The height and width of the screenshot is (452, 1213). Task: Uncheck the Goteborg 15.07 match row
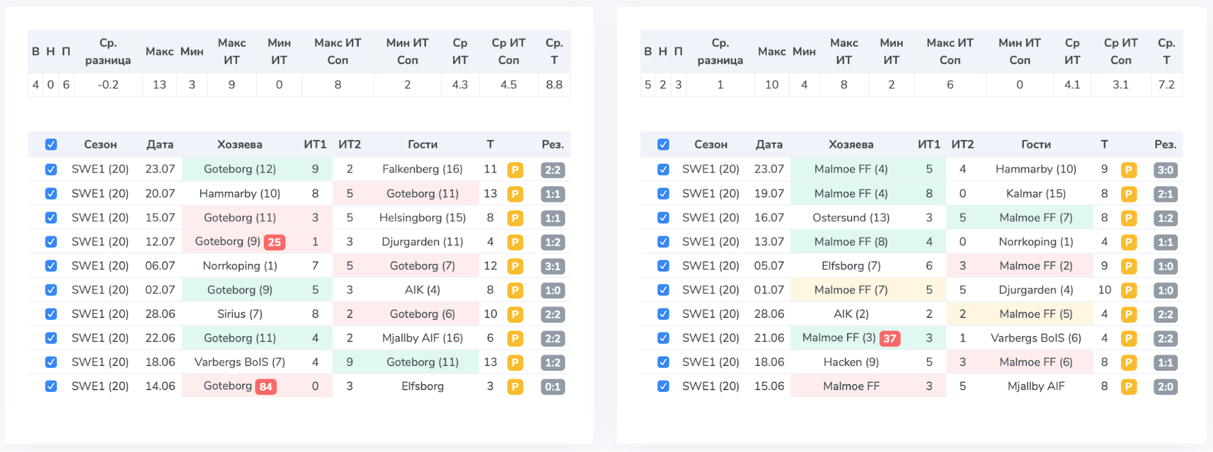pyautogui.click(x=51, y=217)
